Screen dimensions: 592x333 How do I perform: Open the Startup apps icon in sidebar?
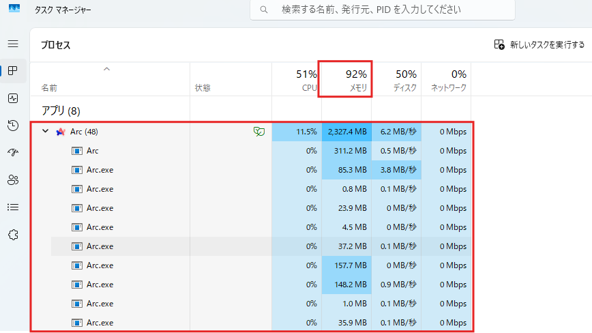(x=13, y=153)
